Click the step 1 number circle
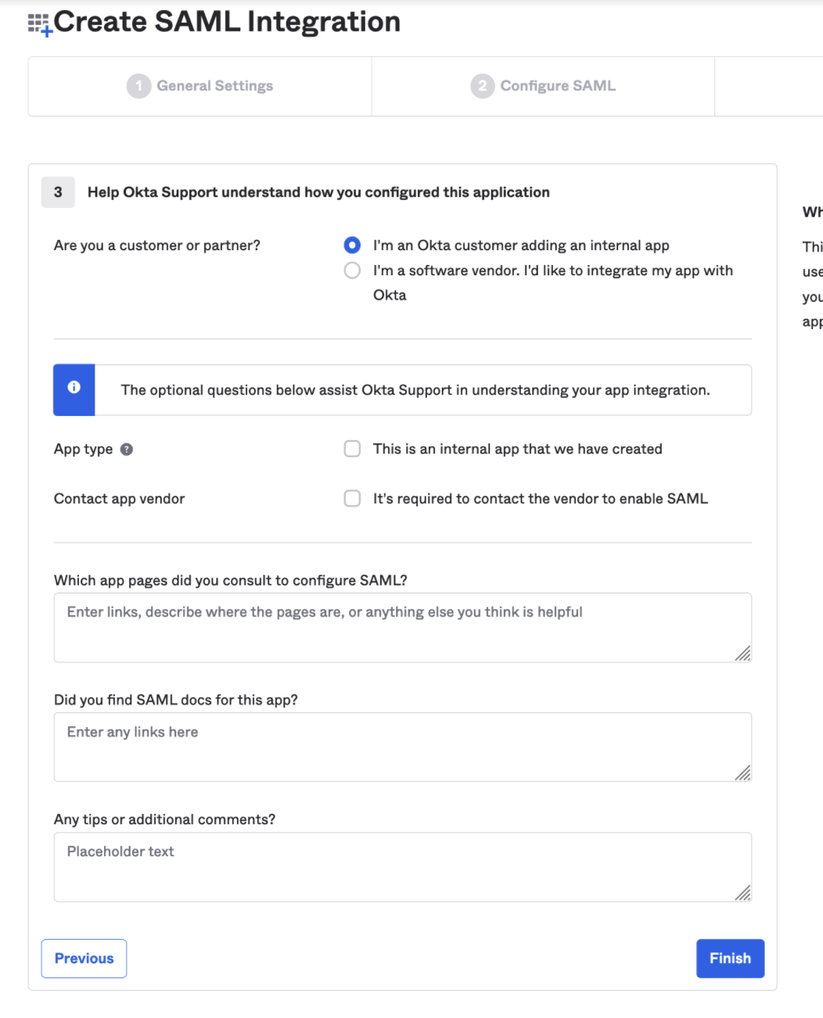 coord(138,86)
